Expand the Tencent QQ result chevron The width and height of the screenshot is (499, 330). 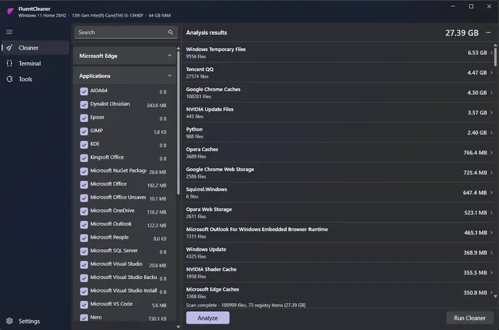(492, 73)
